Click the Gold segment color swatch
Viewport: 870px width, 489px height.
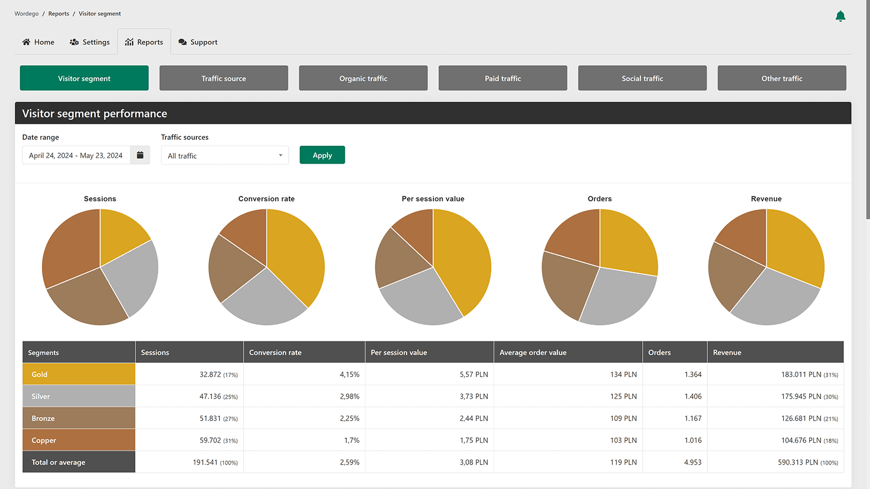coord(78,374)
